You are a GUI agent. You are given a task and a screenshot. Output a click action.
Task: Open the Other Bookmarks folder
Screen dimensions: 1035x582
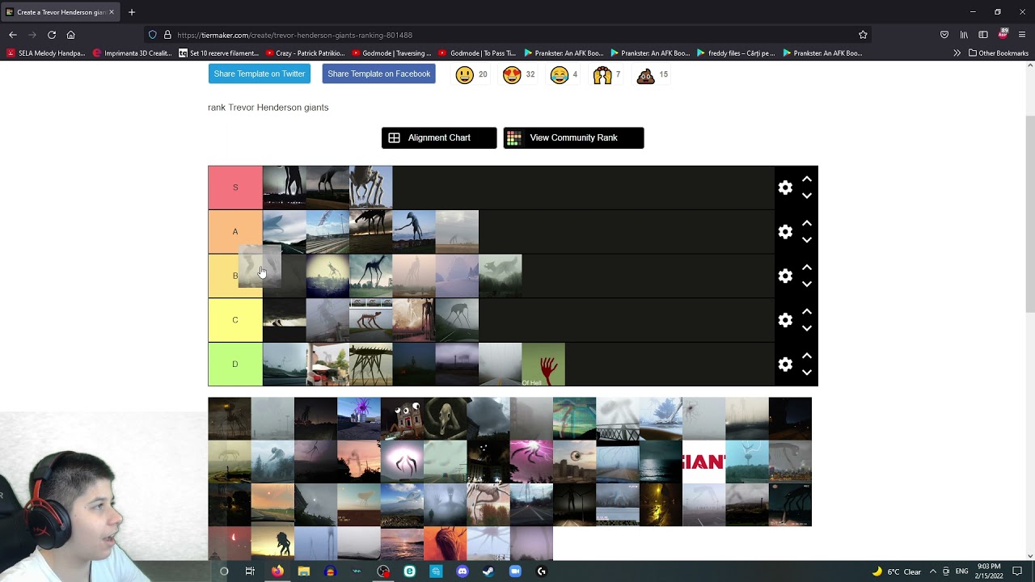coord(999,53)
